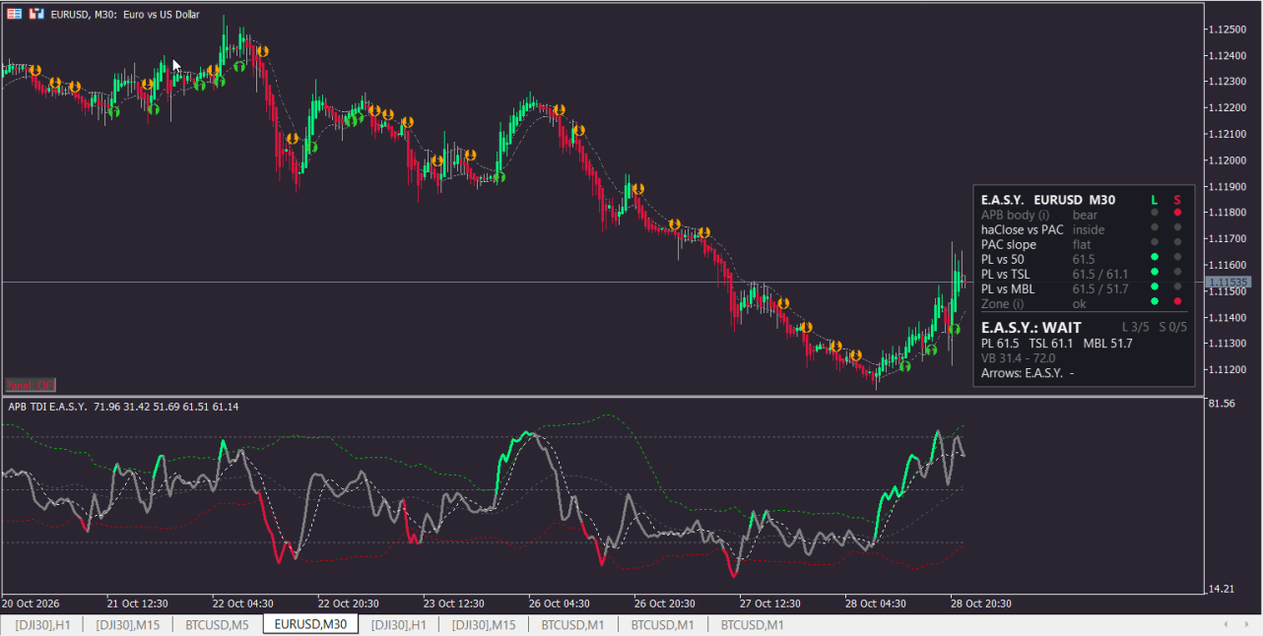Click the L 3/5 score text
This screenshot has height=636, width=1263.
(x=1135, y=327)
